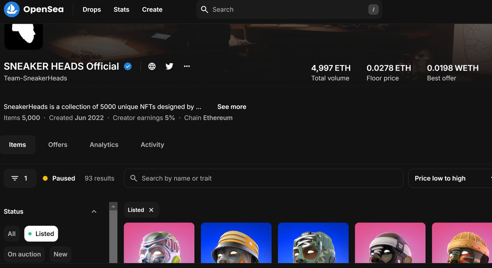Open the collection website globe icon
The width and height of the screenshot is (492, 268).
tap(152, 66)
